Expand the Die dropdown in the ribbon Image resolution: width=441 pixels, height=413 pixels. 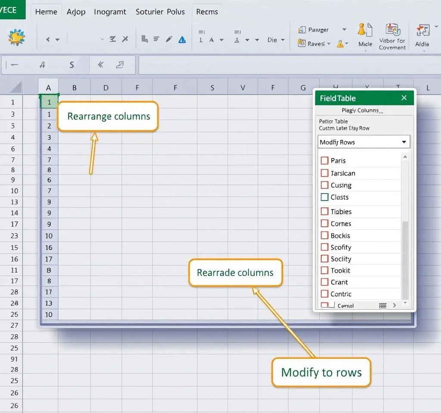pyautogui.click(x=283, y=40)
